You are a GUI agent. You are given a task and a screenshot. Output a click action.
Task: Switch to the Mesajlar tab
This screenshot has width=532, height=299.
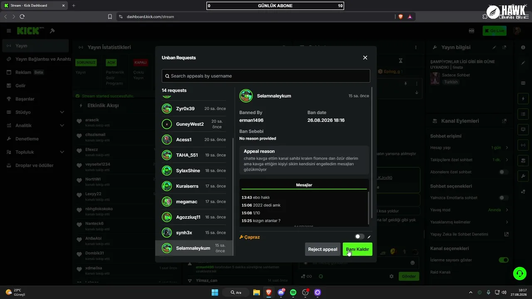(x=304, y=185)
